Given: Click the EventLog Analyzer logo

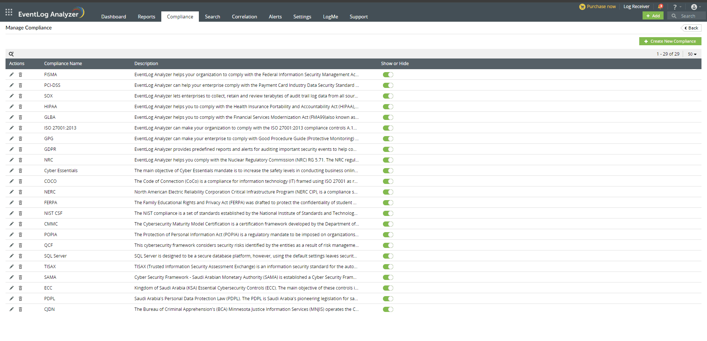Looking at the screenshot, I should pos(51,13).
